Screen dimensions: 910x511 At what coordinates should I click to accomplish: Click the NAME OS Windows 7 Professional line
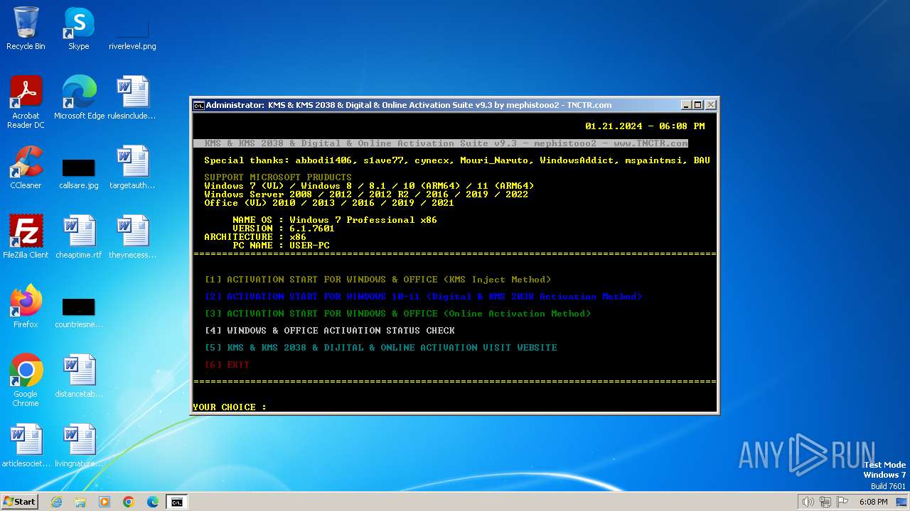335,220
